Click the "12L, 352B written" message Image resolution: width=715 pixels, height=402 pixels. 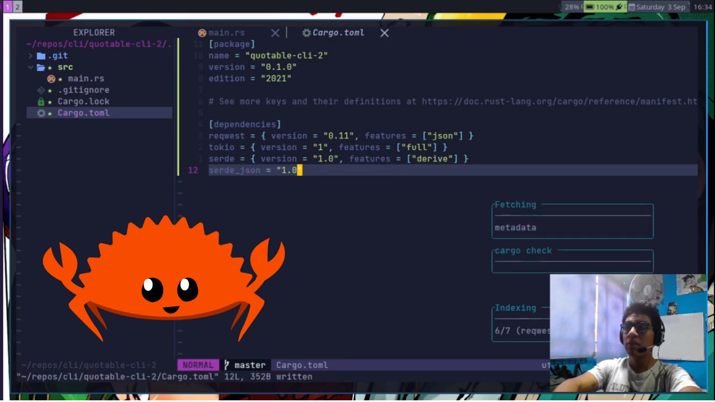point(268,377)
